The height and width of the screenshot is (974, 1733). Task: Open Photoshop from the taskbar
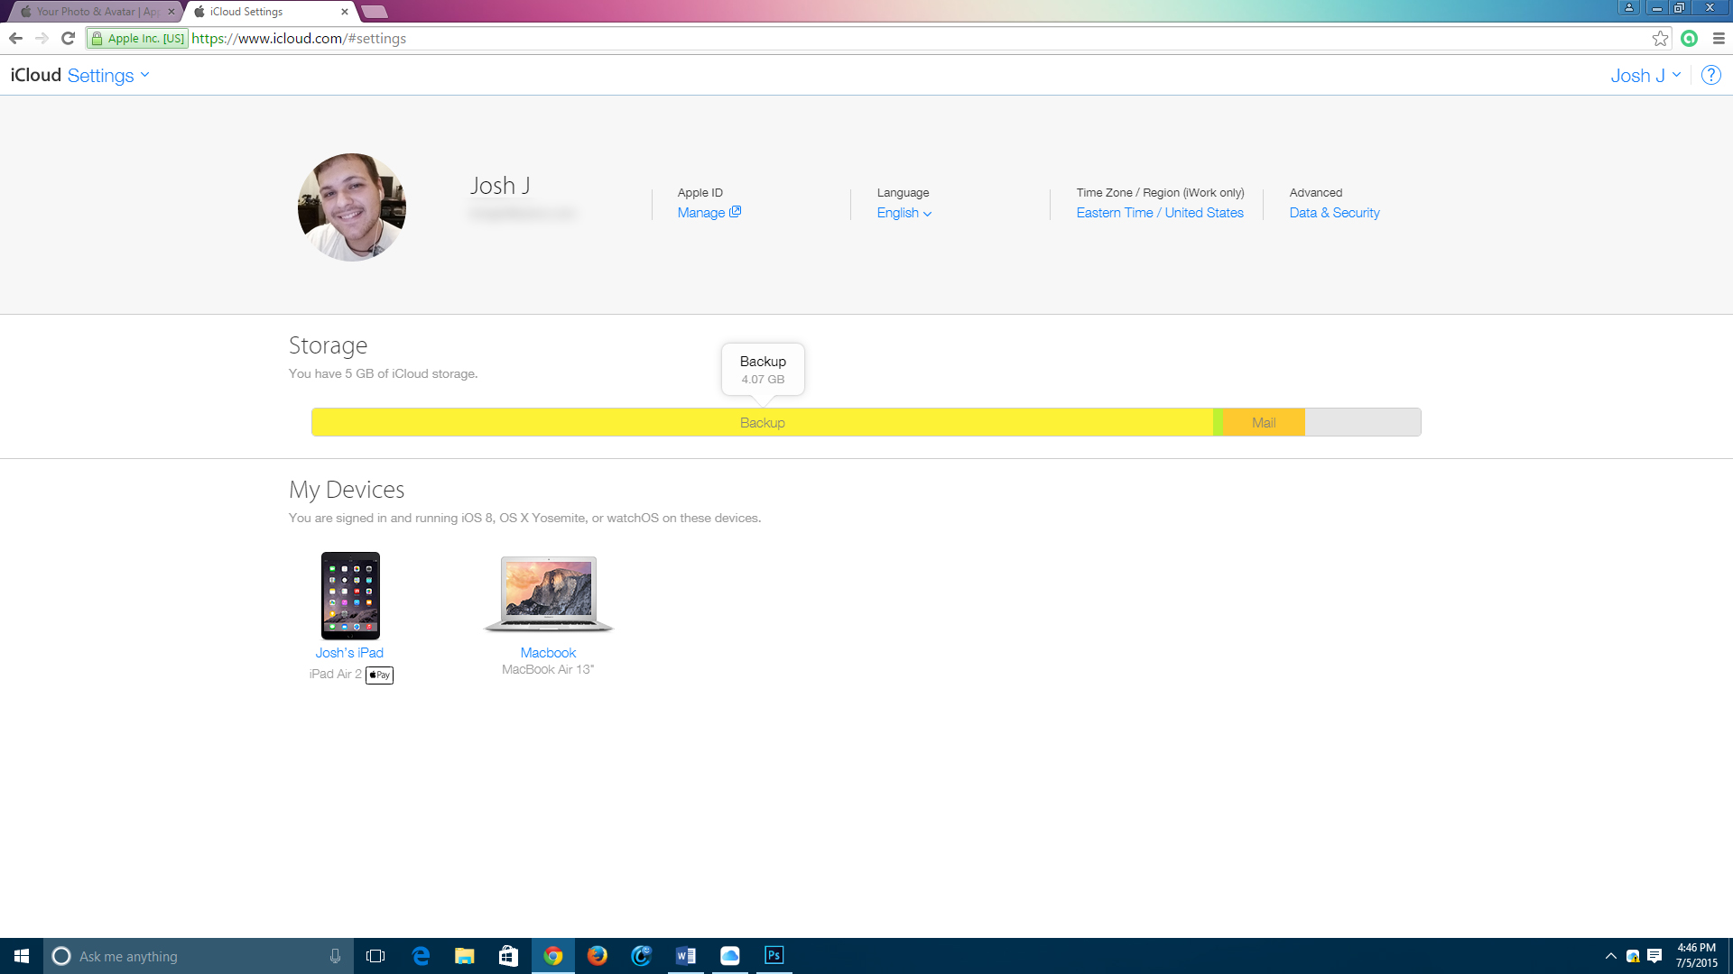pos(774,956)
